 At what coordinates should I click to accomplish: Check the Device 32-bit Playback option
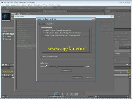coord(41,56)
